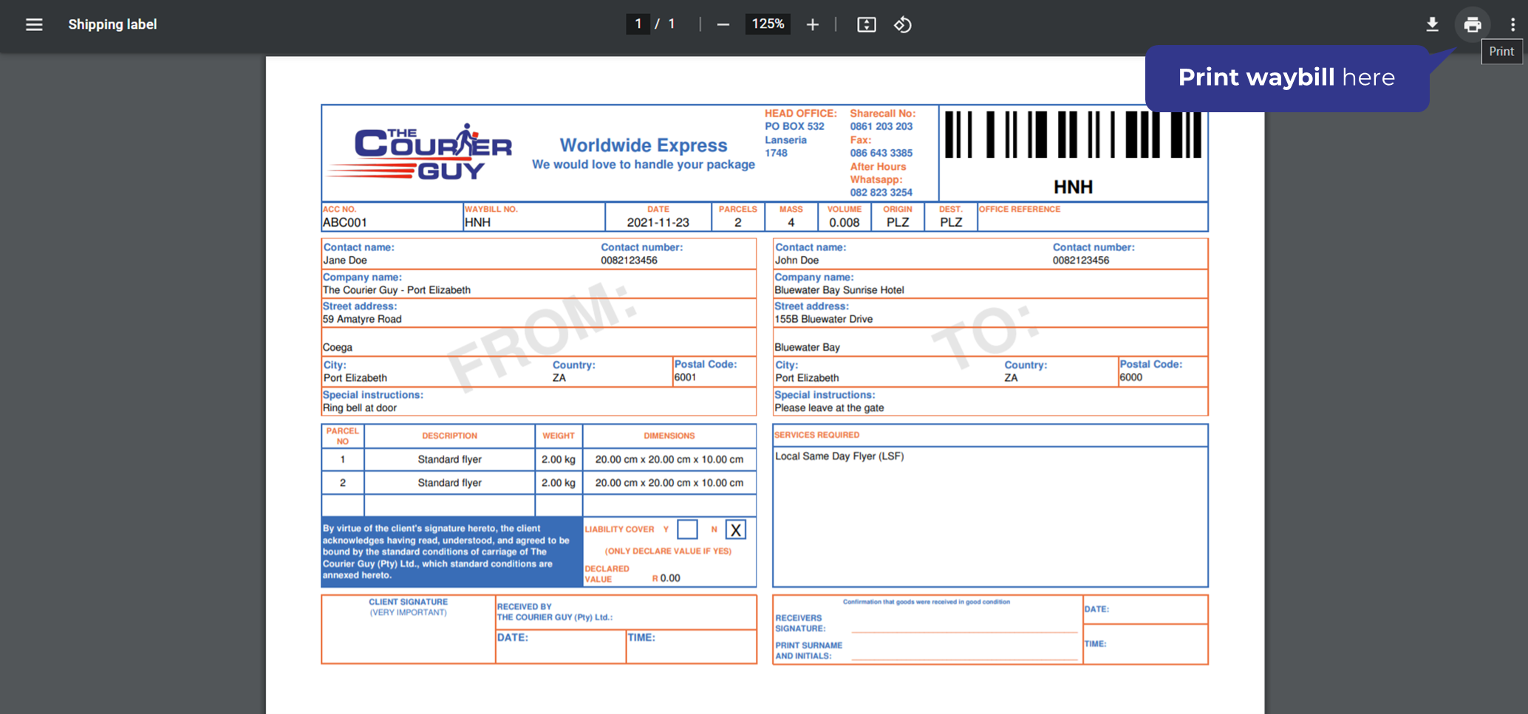Click the Print tooltip label
This screenshot has width=1528, height=714.
[x=1501, y=52]
